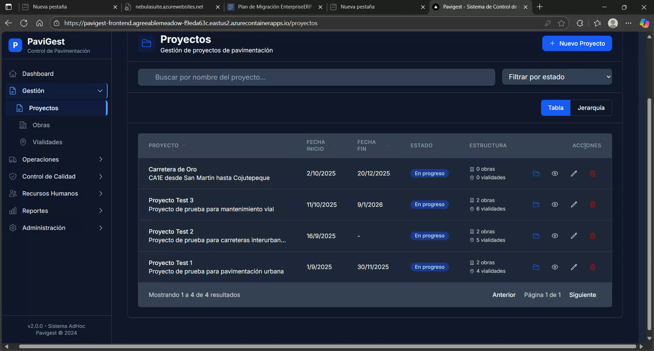The width and height of the screenshot is (654, 351).
Task: Select the Administración menu item
Action: pos(44,228)
